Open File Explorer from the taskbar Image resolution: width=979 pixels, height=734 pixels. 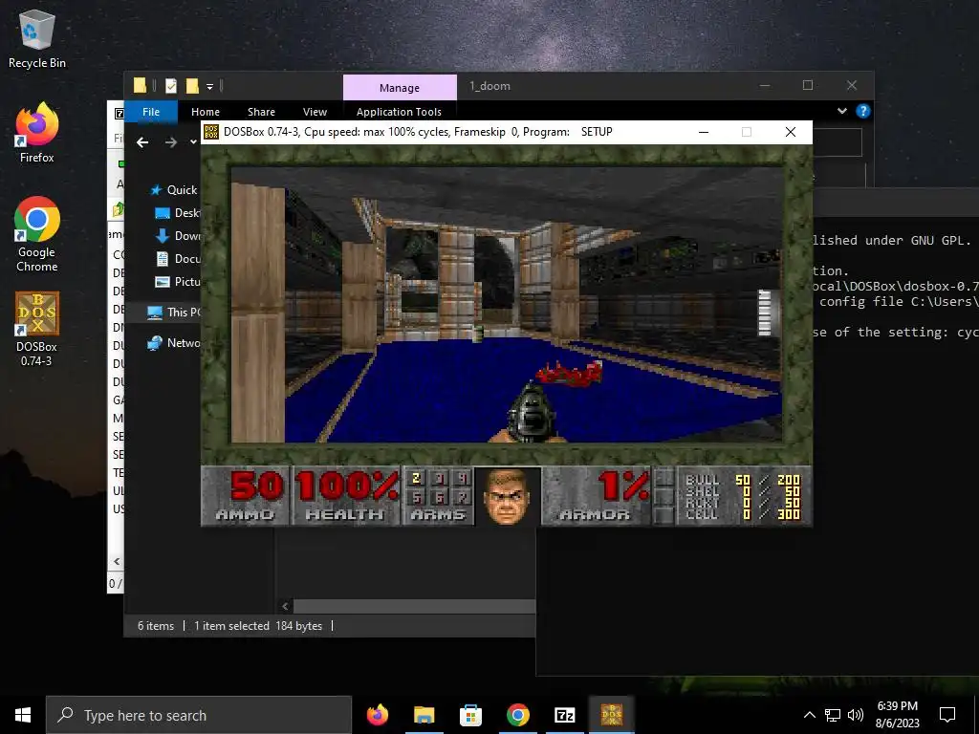(x=424, y=715)
